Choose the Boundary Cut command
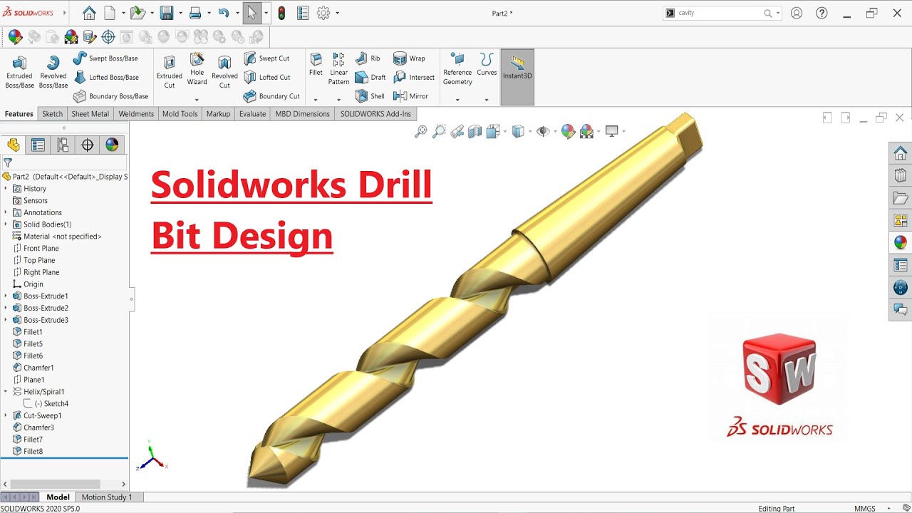The height and width of the screenshot is (513, 912). click(271, 96)
